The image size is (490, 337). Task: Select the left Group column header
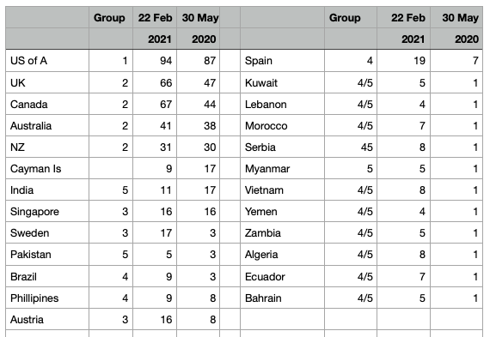point(111,18)
